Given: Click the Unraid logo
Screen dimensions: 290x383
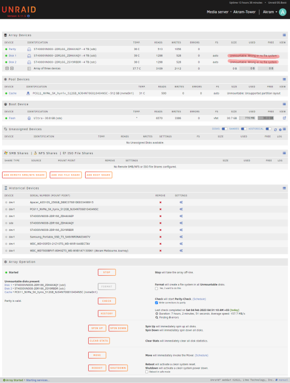Looking at the screenshot, I should 19,10.
